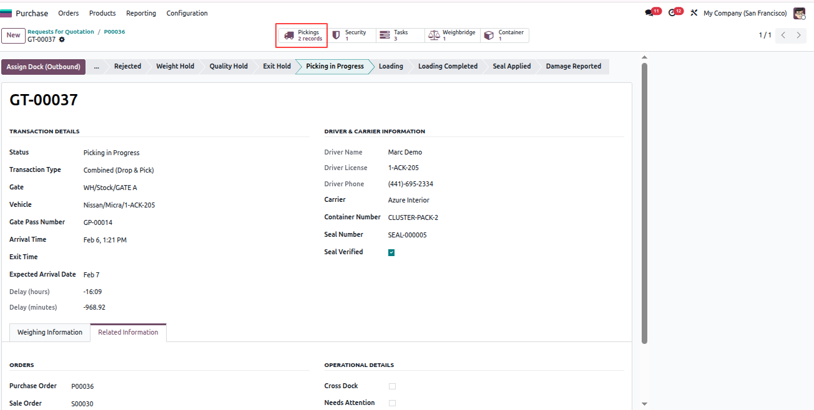Screen dimensions: 814x410
Task: Open the Container box smart button
Action: (504, 36)
